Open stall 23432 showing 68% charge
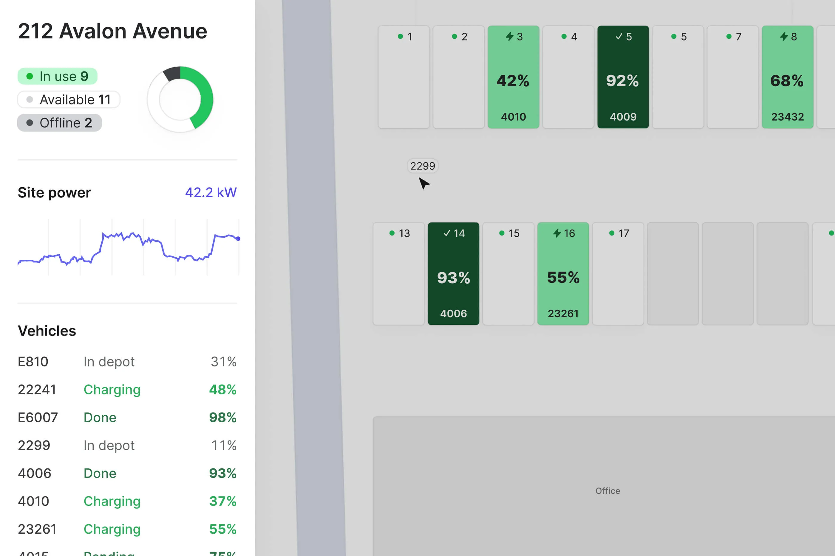The height and width of the screenshot is (556, 835). (x=787, y=77)
